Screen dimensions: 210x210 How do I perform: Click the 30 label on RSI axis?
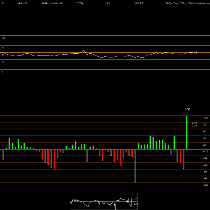[x=3, y=62]
